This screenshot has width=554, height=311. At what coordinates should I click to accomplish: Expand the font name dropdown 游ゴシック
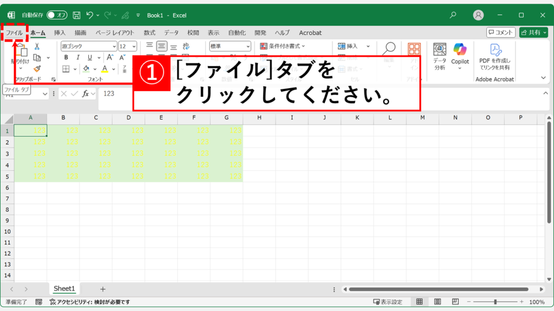tap(114, 46)
